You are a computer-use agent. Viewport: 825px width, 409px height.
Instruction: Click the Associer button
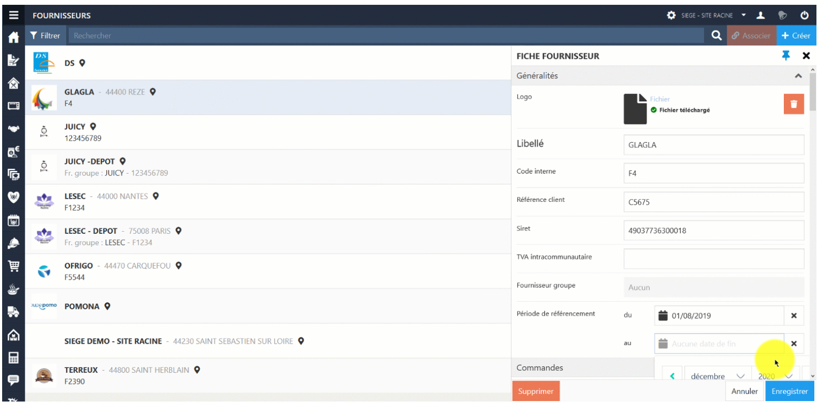coord(751,36)
